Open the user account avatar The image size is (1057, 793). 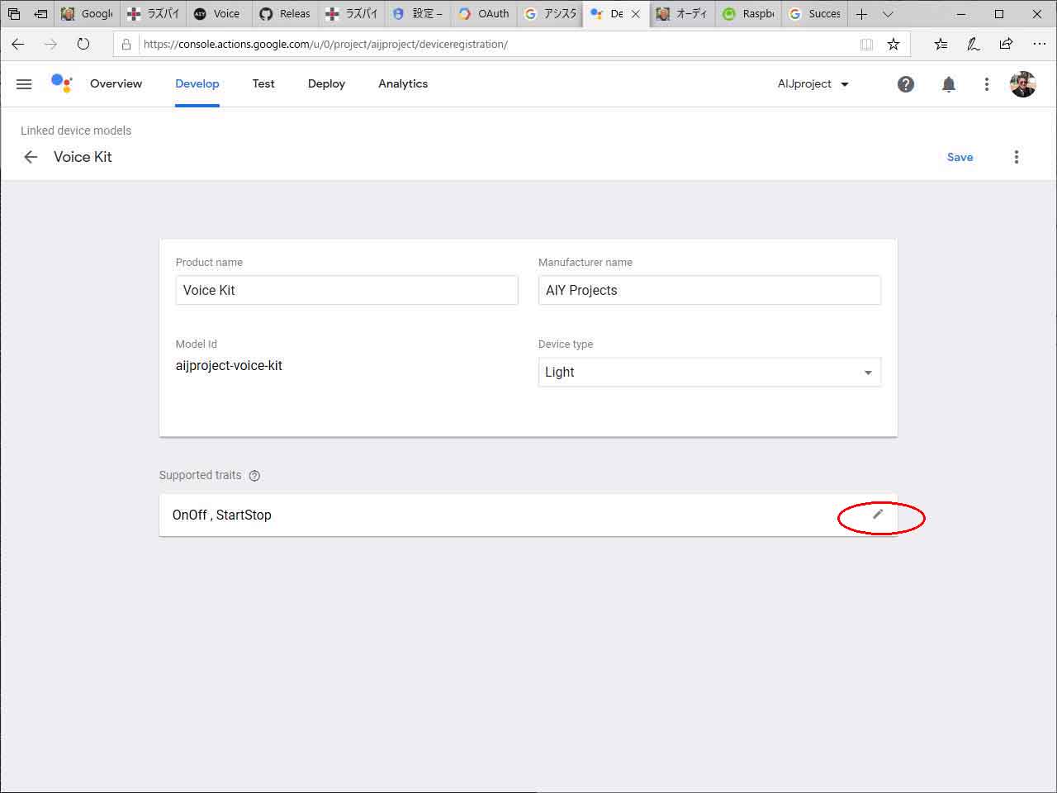1023,84
